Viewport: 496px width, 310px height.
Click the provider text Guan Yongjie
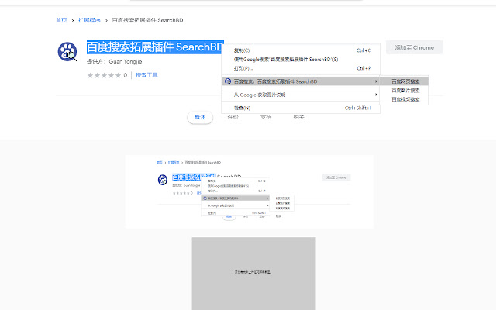126,61
